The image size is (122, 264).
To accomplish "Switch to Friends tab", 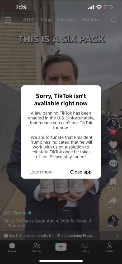I will point(36,248).
